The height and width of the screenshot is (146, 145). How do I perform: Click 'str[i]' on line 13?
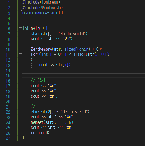[x=63, y=65]
